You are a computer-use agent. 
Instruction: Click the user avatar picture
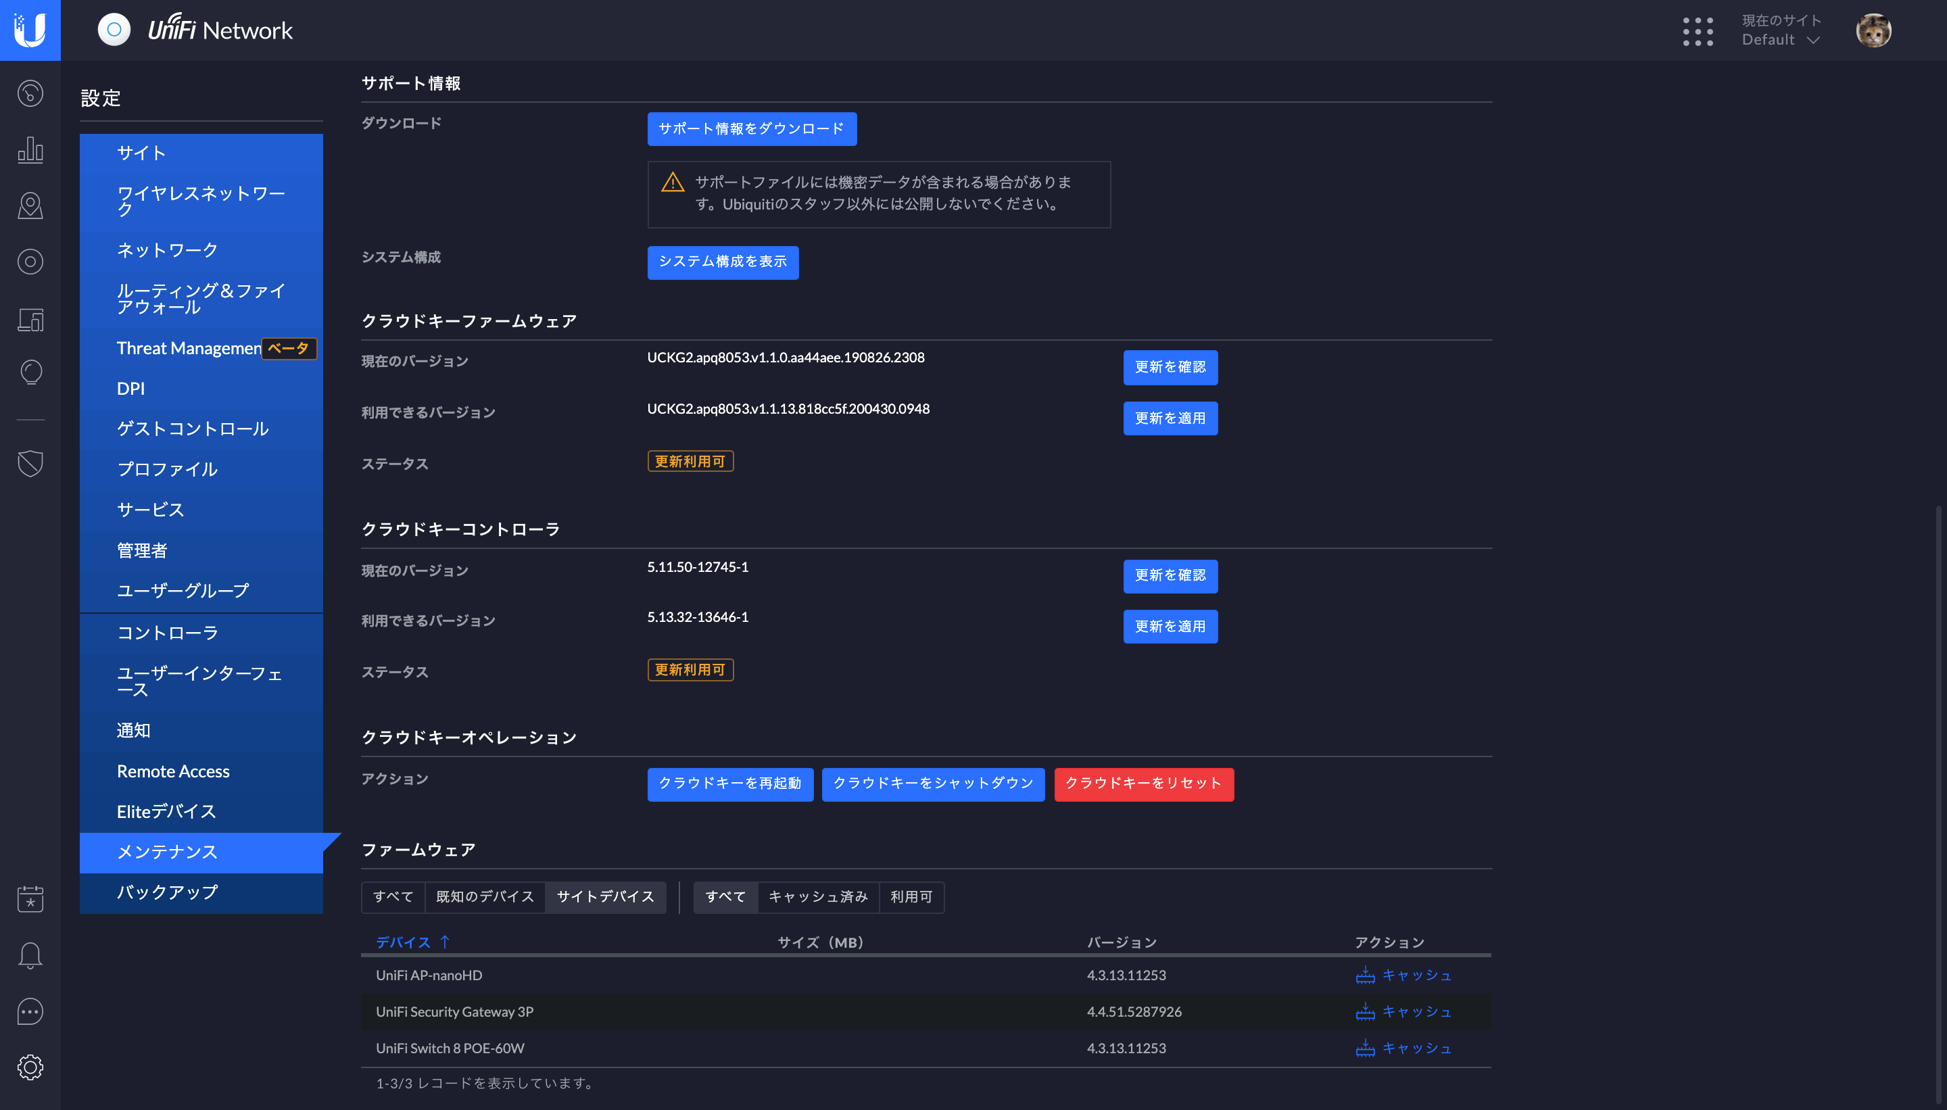1873,30
